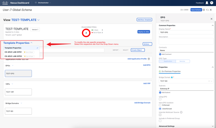The image size is (216, 128).
Task: Open the help question-mark icon
Action: (211, 3)
